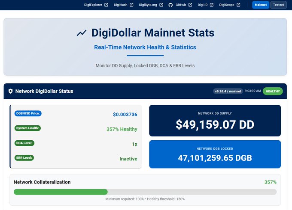
Task: Click the 357% collateralization percentage
Action: click(x=271, y=182)
